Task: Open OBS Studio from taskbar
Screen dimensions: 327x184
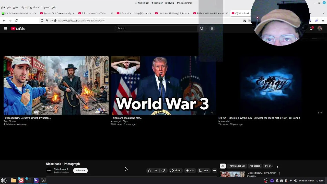Action: (x=44, y=180)
